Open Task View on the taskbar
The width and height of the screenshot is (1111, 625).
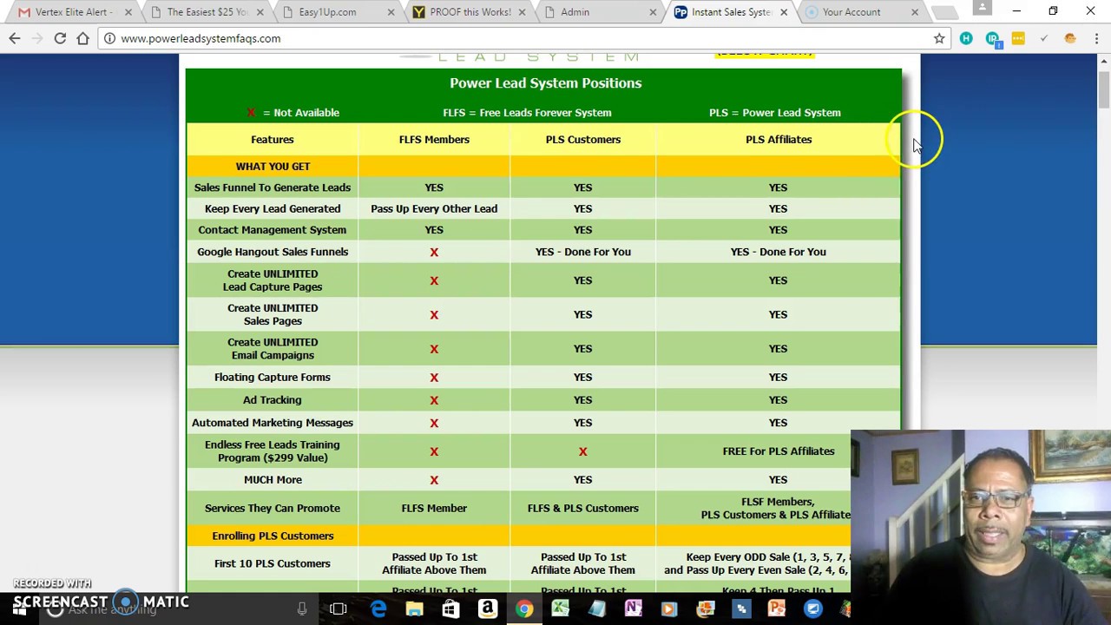point(339,609)
